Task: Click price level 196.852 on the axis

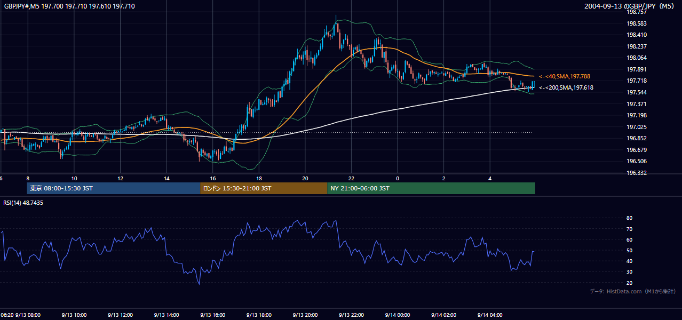Action: 637,138
